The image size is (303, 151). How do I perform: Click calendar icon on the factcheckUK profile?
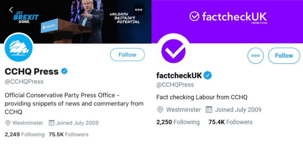209,110
